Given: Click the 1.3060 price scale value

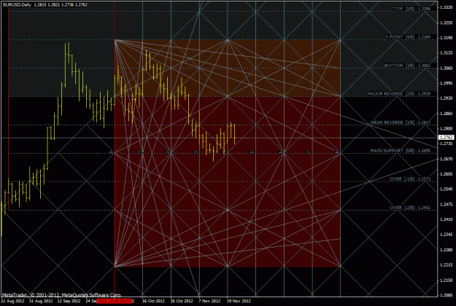Looking at the screenshot, I should click(x=446, y=68).
